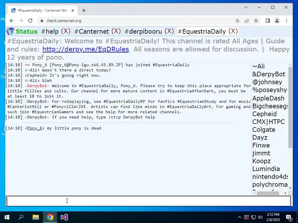Select nintendo4ds in the nick list
Image resolution: width=298 pixels, height=223 pixels.
pos(270,177)
